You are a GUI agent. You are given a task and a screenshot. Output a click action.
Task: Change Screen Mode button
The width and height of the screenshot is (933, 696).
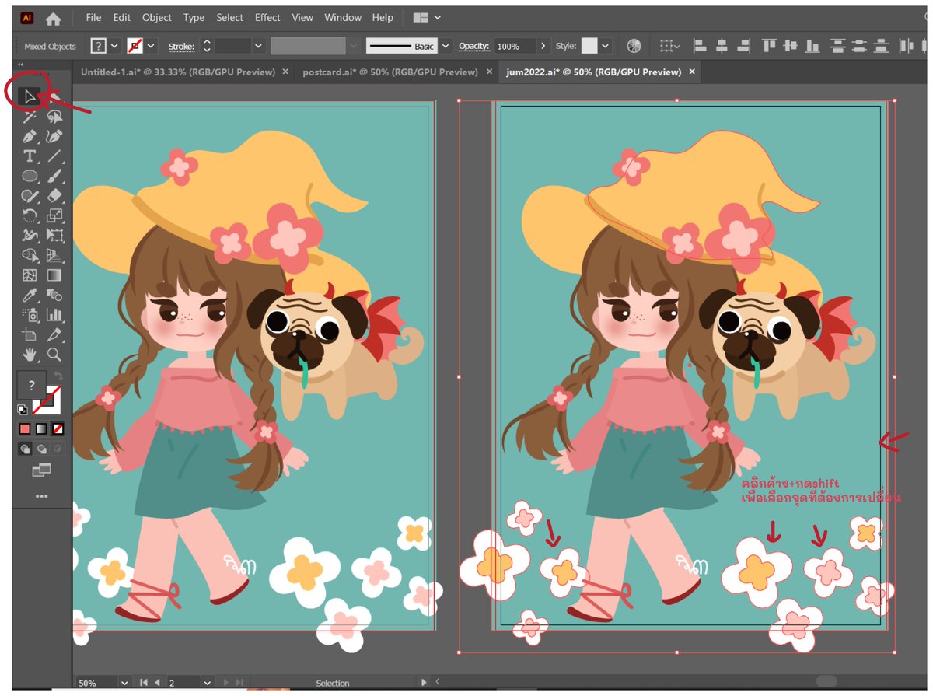(41, 470)
